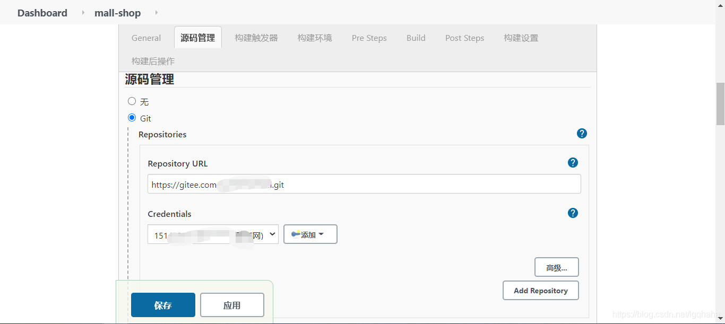Select the 无 source option
This screenshot has width=725, height=324.
[x=132, y=101]
